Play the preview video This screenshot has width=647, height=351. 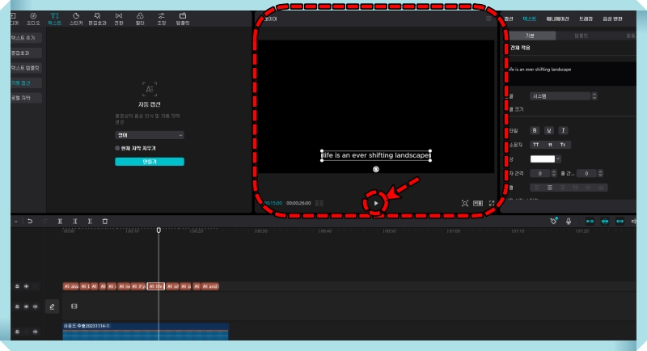point(375,203)
